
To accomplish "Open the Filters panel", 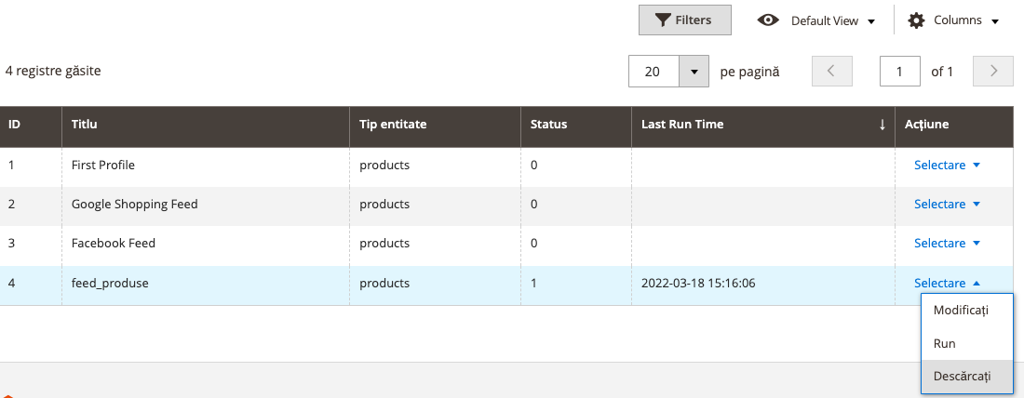I will point(684,20).
